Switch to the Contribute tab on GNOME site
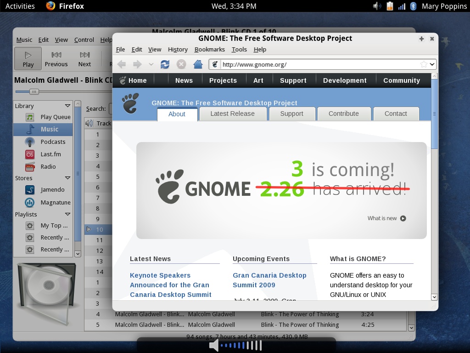The width and height of the screenshot is (470, 353). coord(343,114)
